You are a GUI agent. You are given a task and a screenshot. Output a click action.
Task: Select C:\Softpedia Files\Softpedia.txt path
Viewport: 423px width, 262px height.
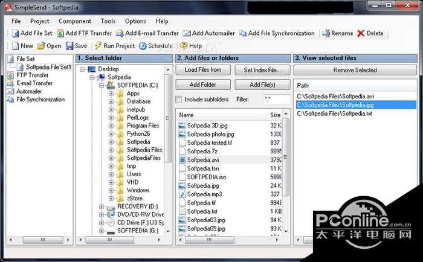(x=335, y=113)
